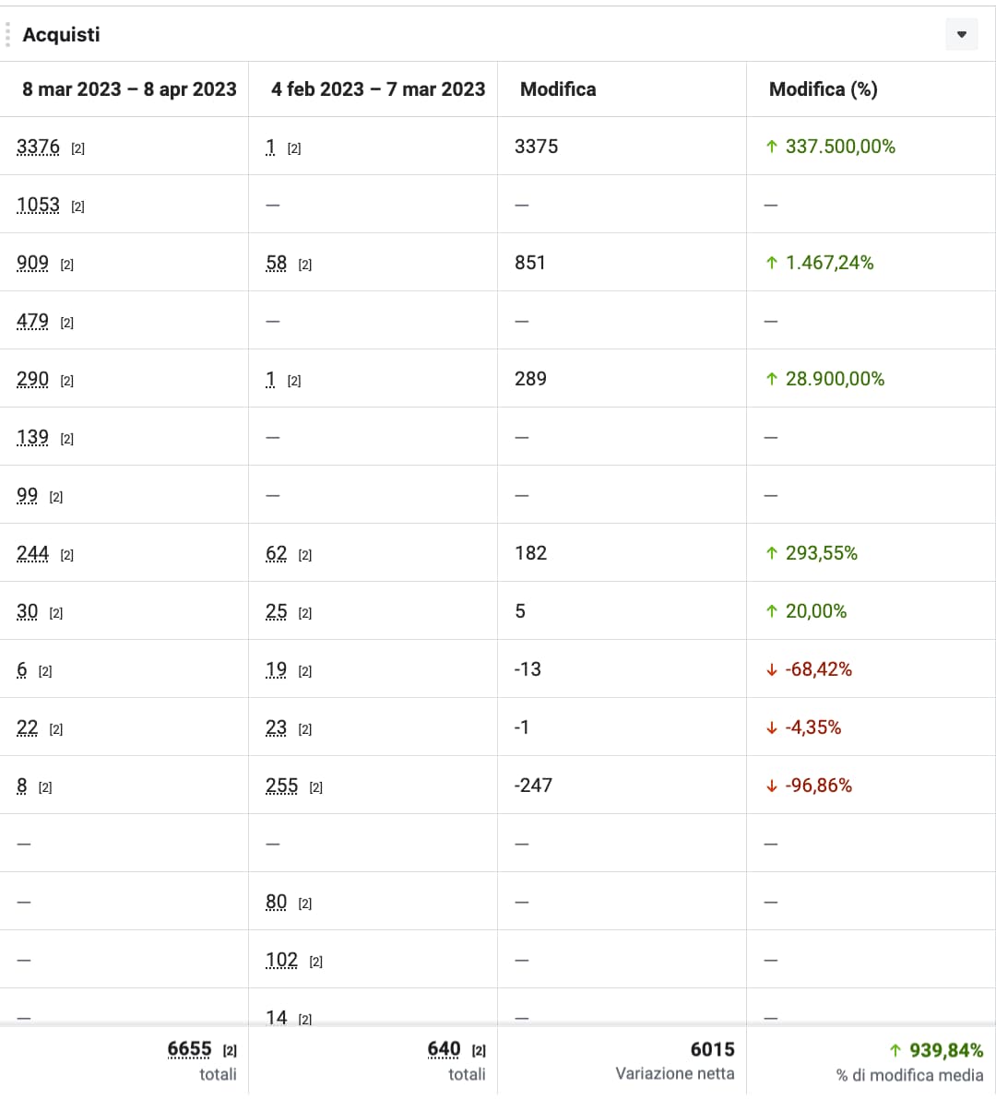996x1099 pixels.
Task: Click the drag handle beside Acquisti title
Action: 8,35
